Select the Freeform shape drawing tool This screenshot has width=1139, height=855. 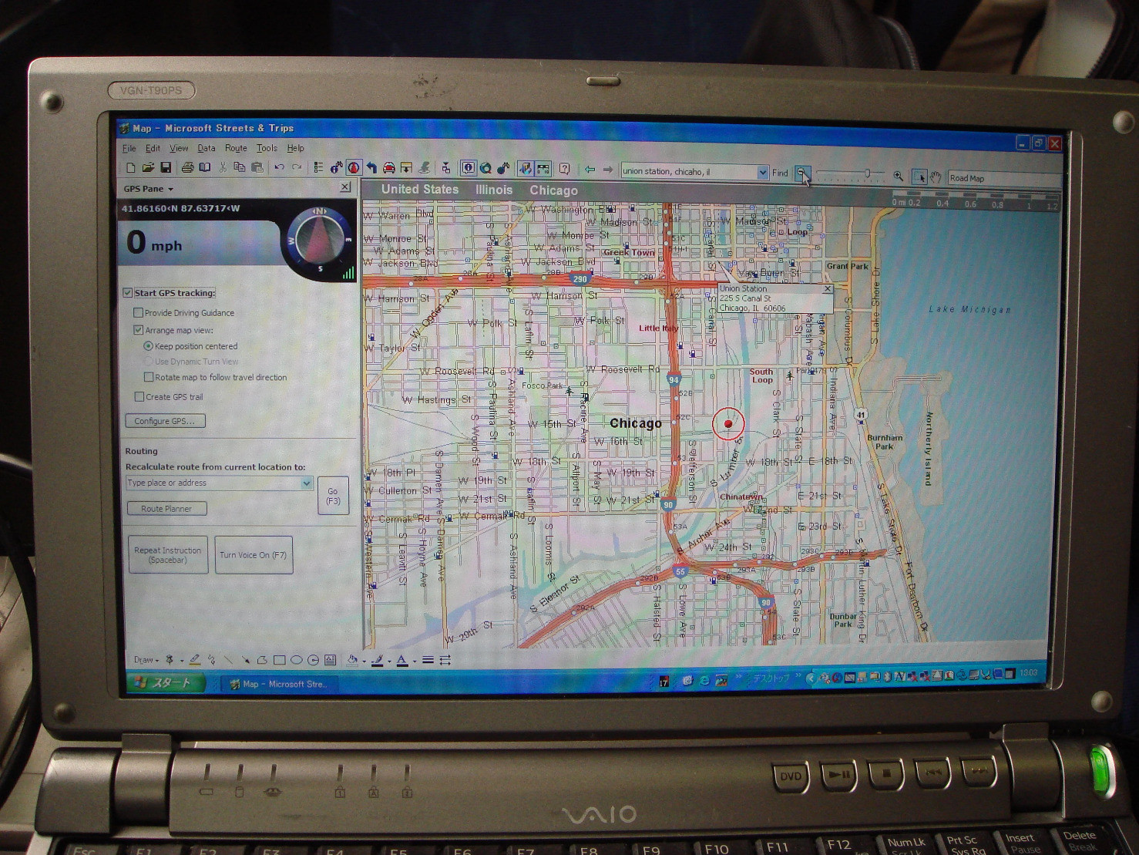click(262, 660)
